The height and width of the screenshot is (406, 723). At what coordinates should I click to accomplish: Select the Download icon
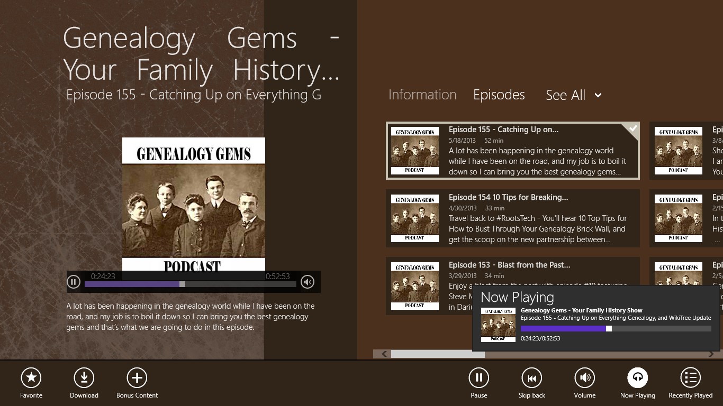[84, 377]
